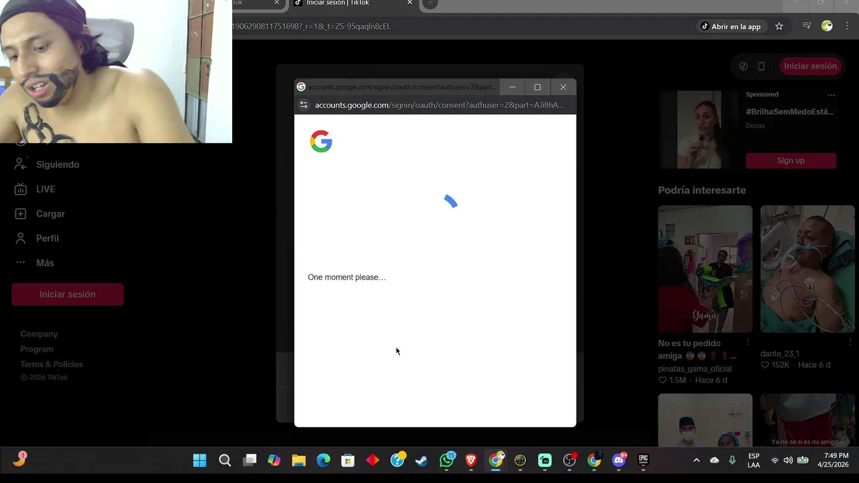Open OBS Studio from the taskbar
Image resolution: width=859 pixels, height=483 pixels.
click(570, 460)
